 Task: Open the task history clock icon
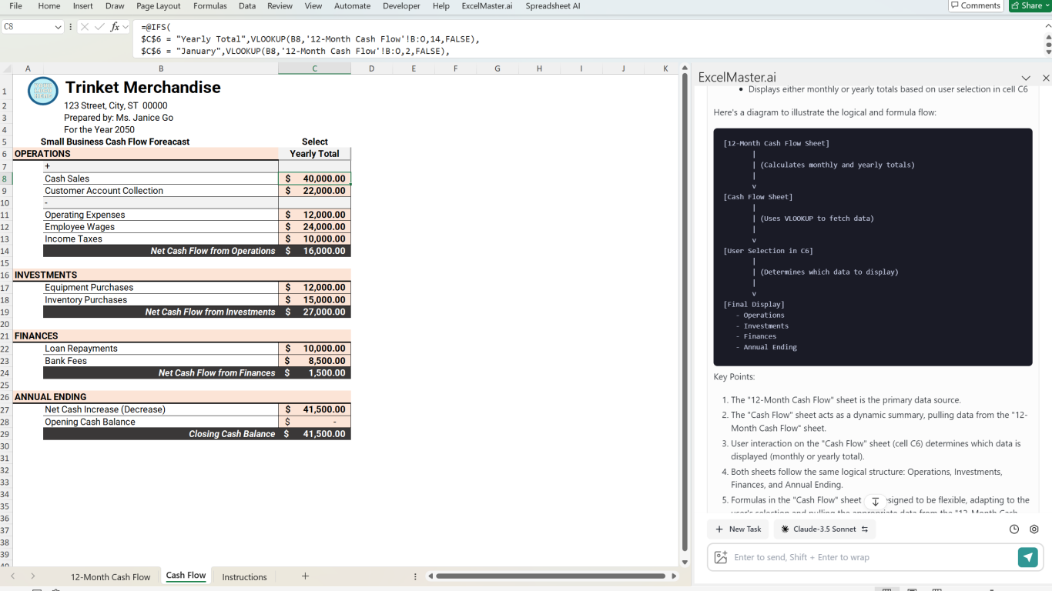coord(1014,529)
